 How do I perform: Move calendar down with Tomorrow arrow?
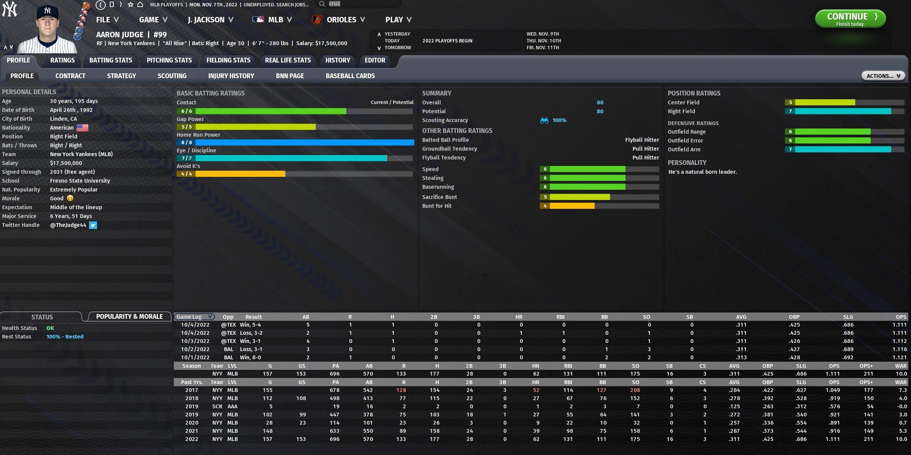(379, 48)
